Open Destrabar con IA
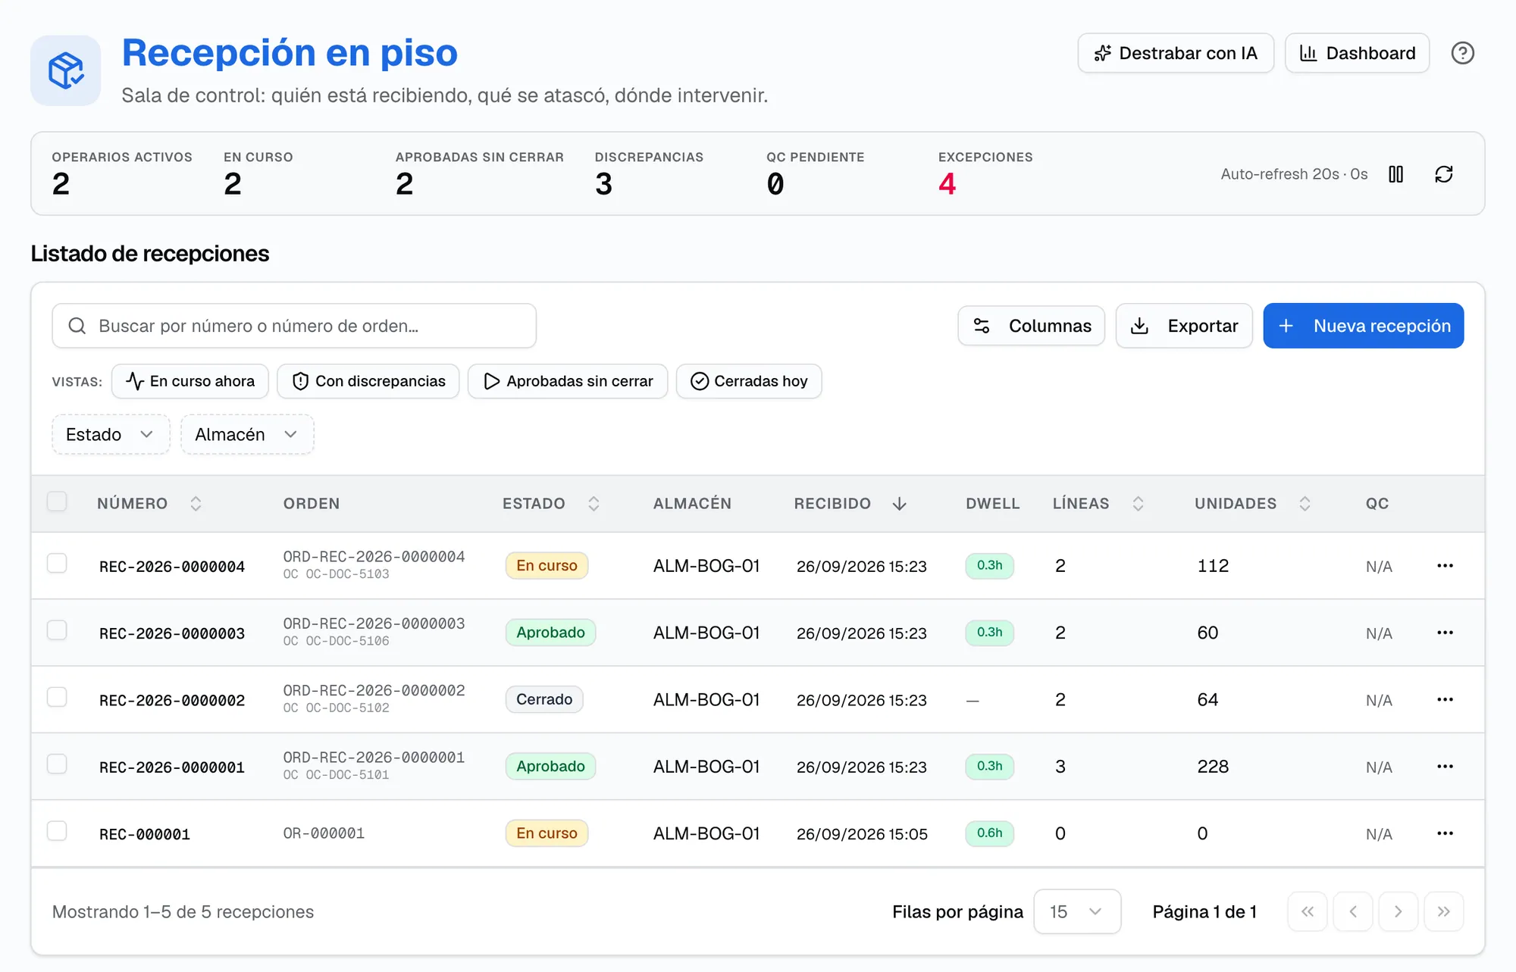This screenshot has height=972, width=1516. 1176,53
